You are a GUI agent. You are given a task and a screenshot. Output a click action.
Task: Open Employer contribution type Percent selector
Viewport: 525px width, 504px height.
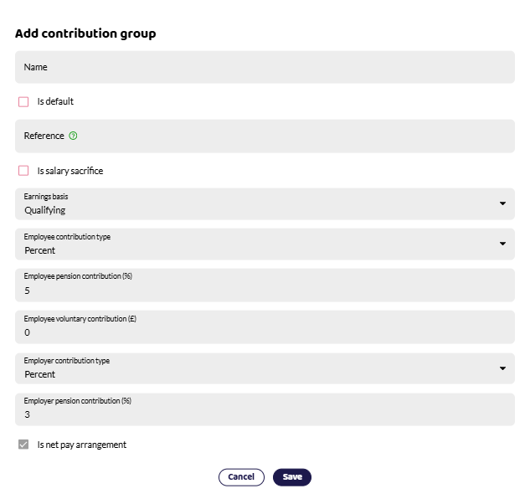tap(265, 368)
